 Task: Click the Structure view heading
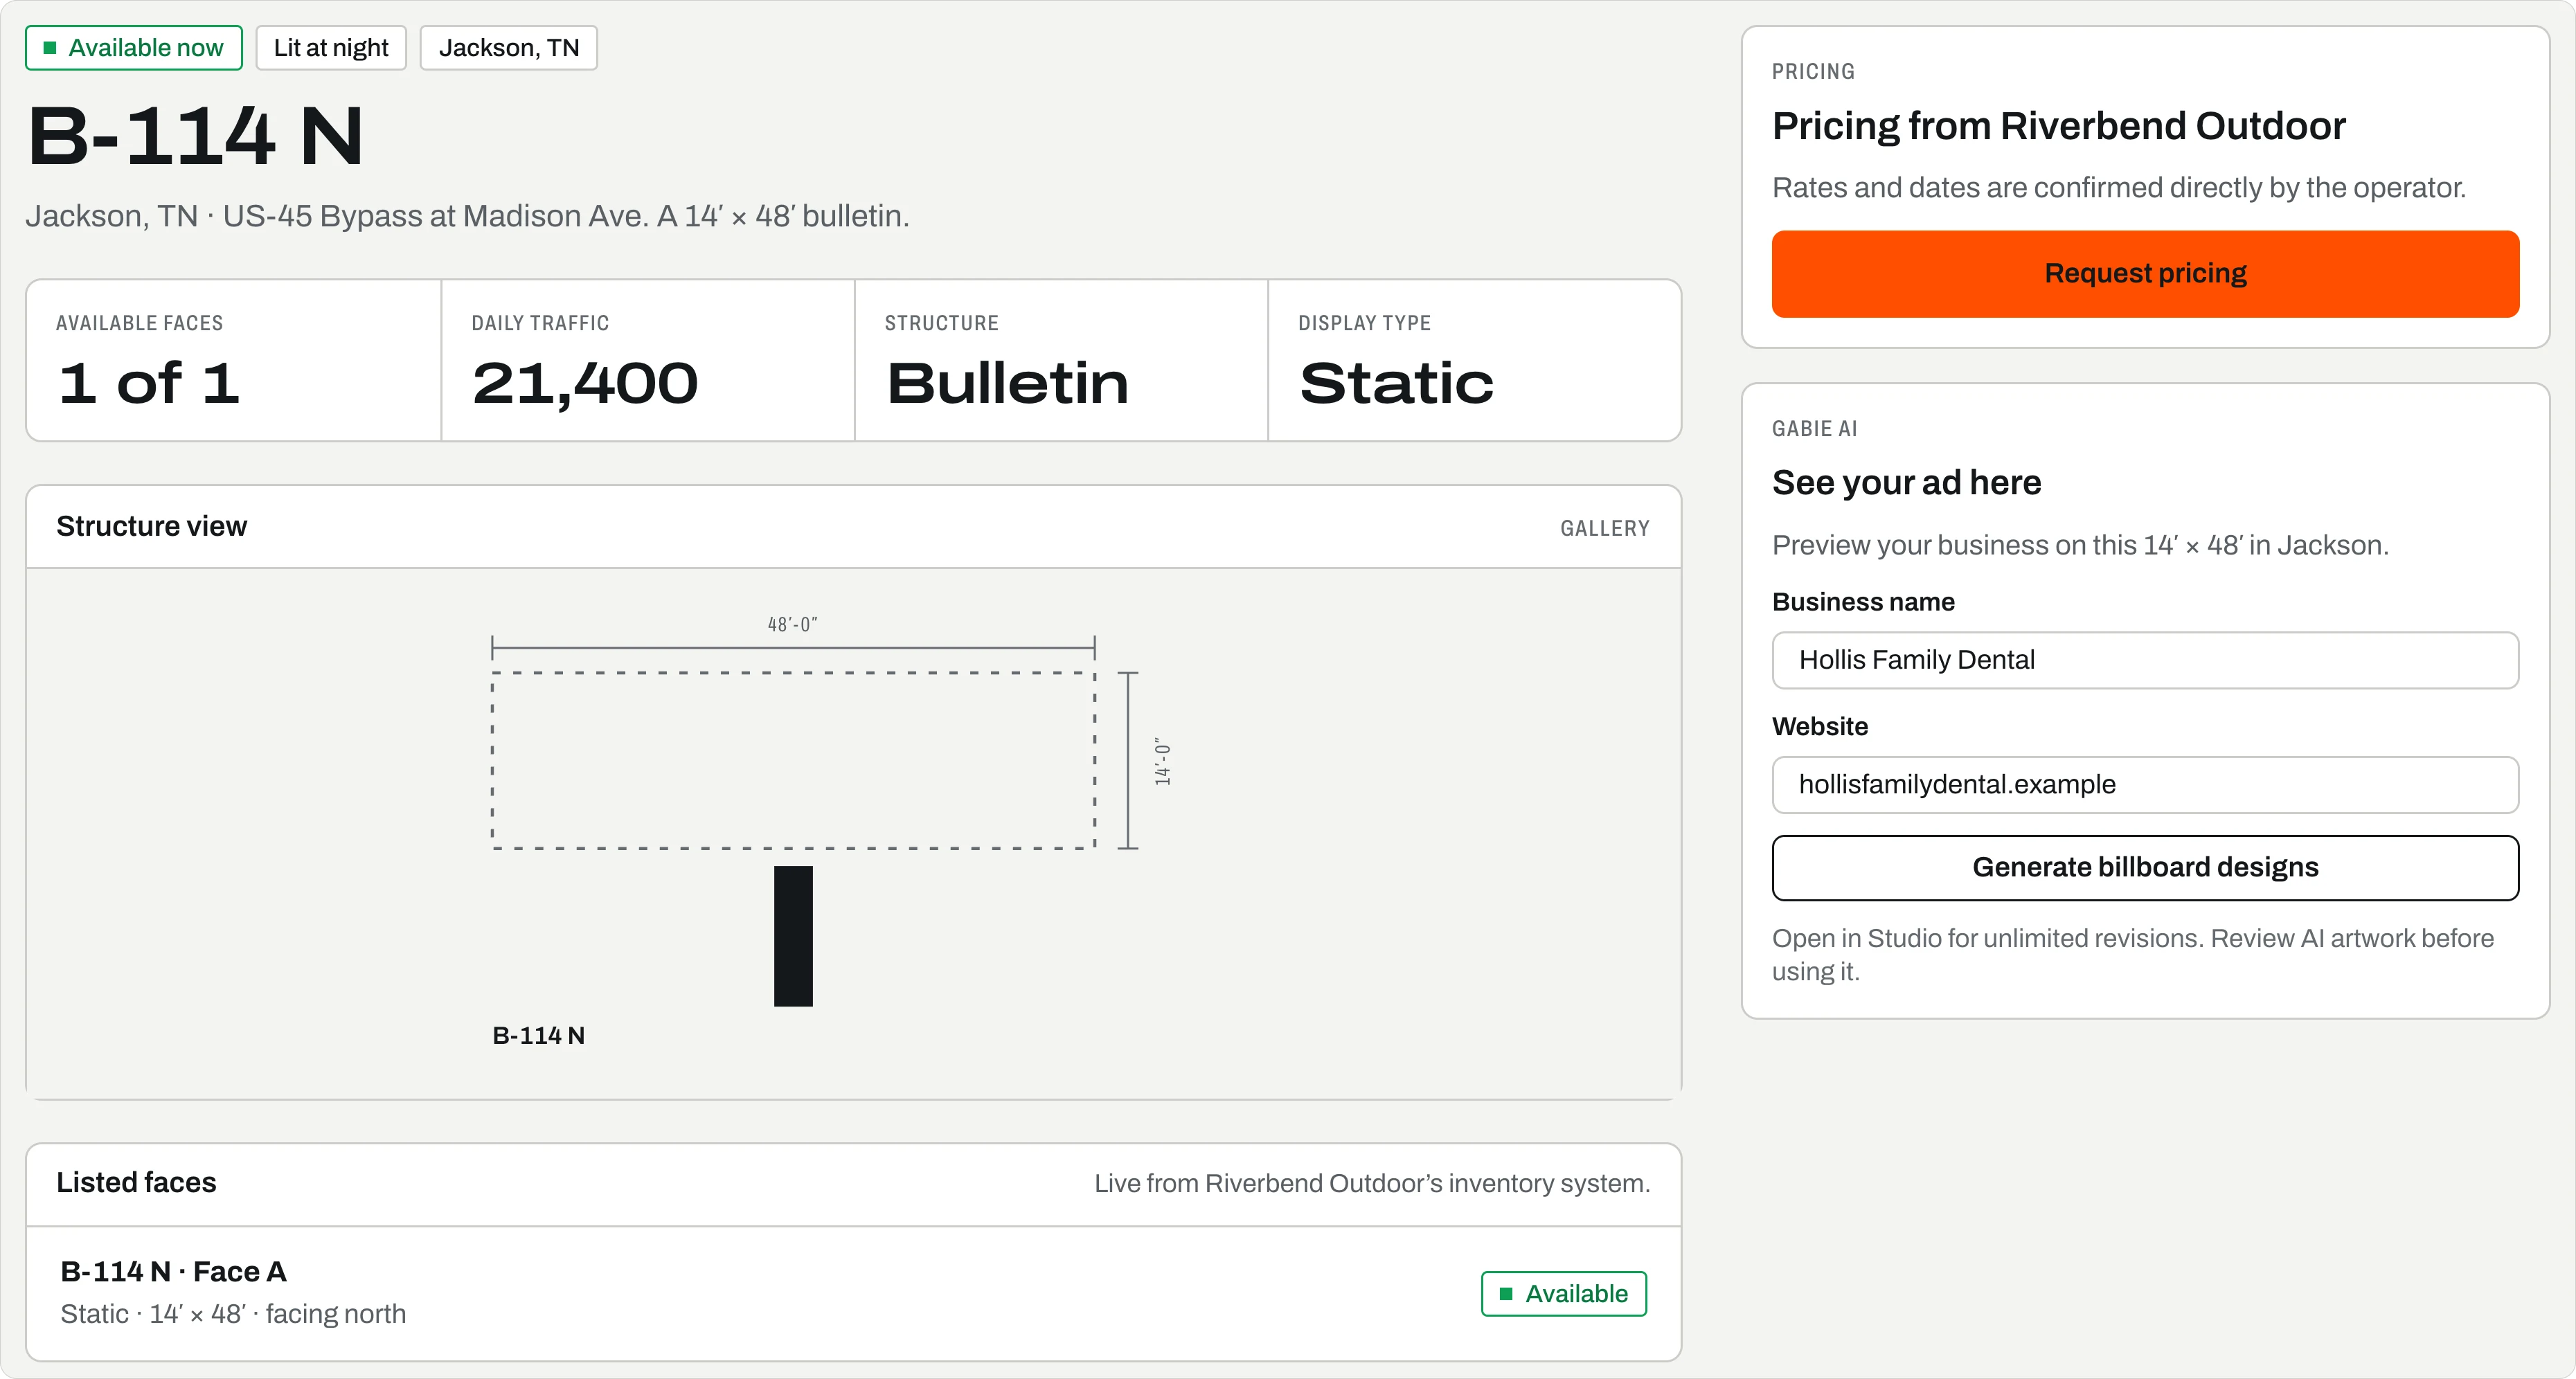click(x=151, y=526)
